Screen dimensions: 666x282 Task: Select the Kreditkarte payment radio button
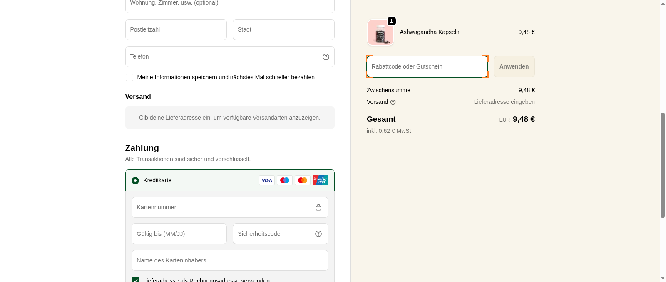(135, 180)
